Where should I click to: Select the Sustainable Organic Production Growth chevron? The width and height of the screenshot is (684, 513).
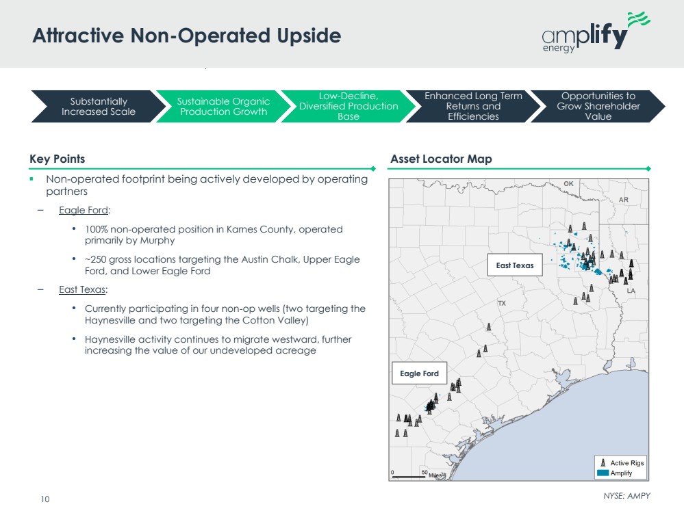coord(223,107)
